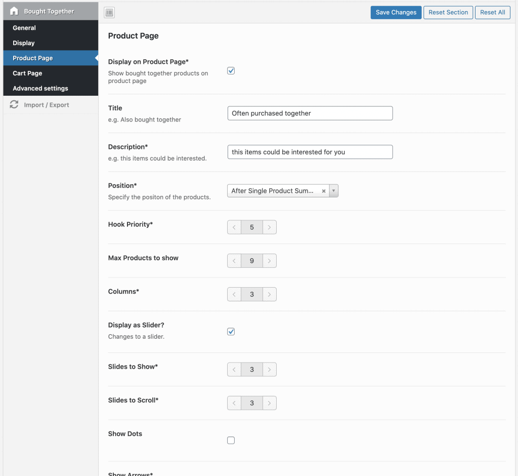Open the General settings section
This screenshot has width=518, height=476.
(24, 28)
